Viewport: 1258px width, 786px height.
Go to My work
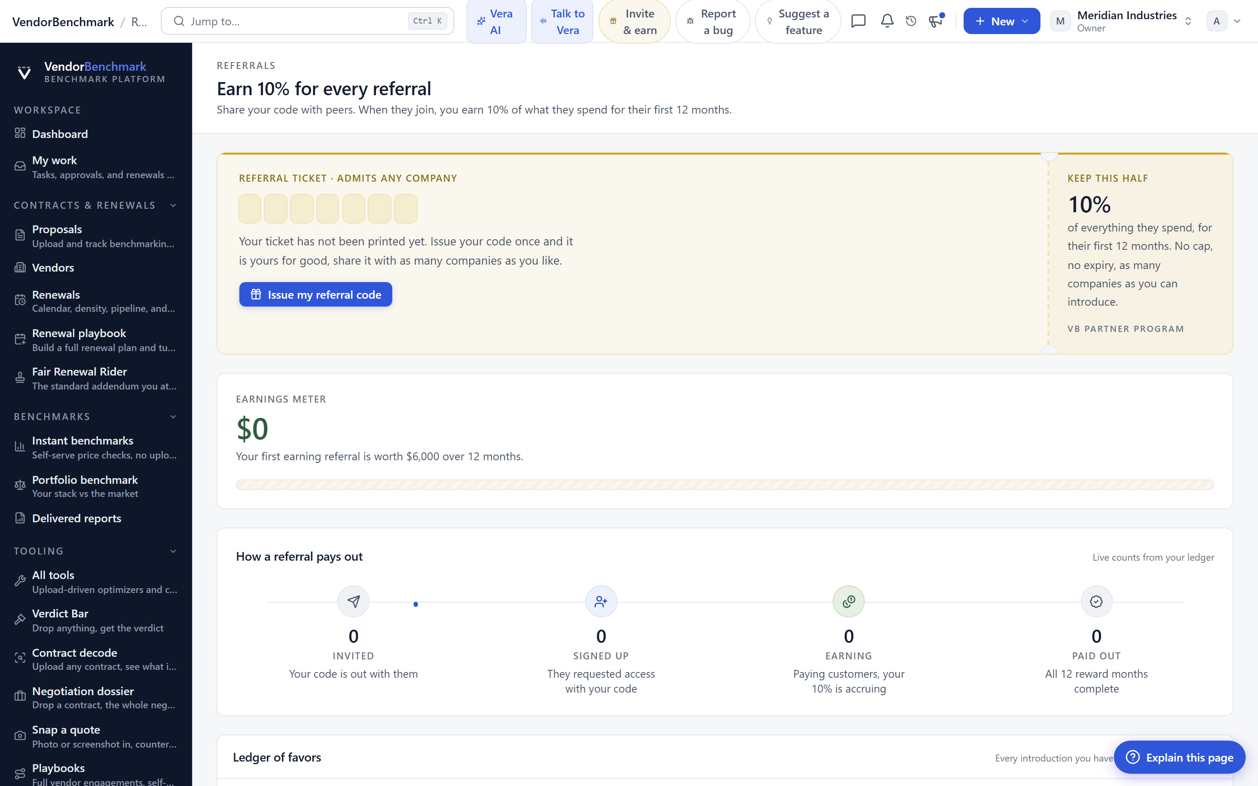(96, 167)
